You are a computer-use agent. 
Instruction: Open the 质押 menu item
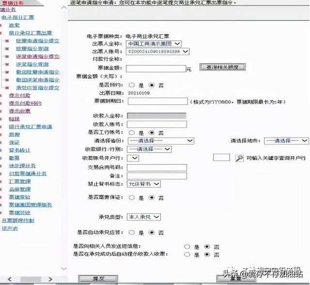click(14, 134)
